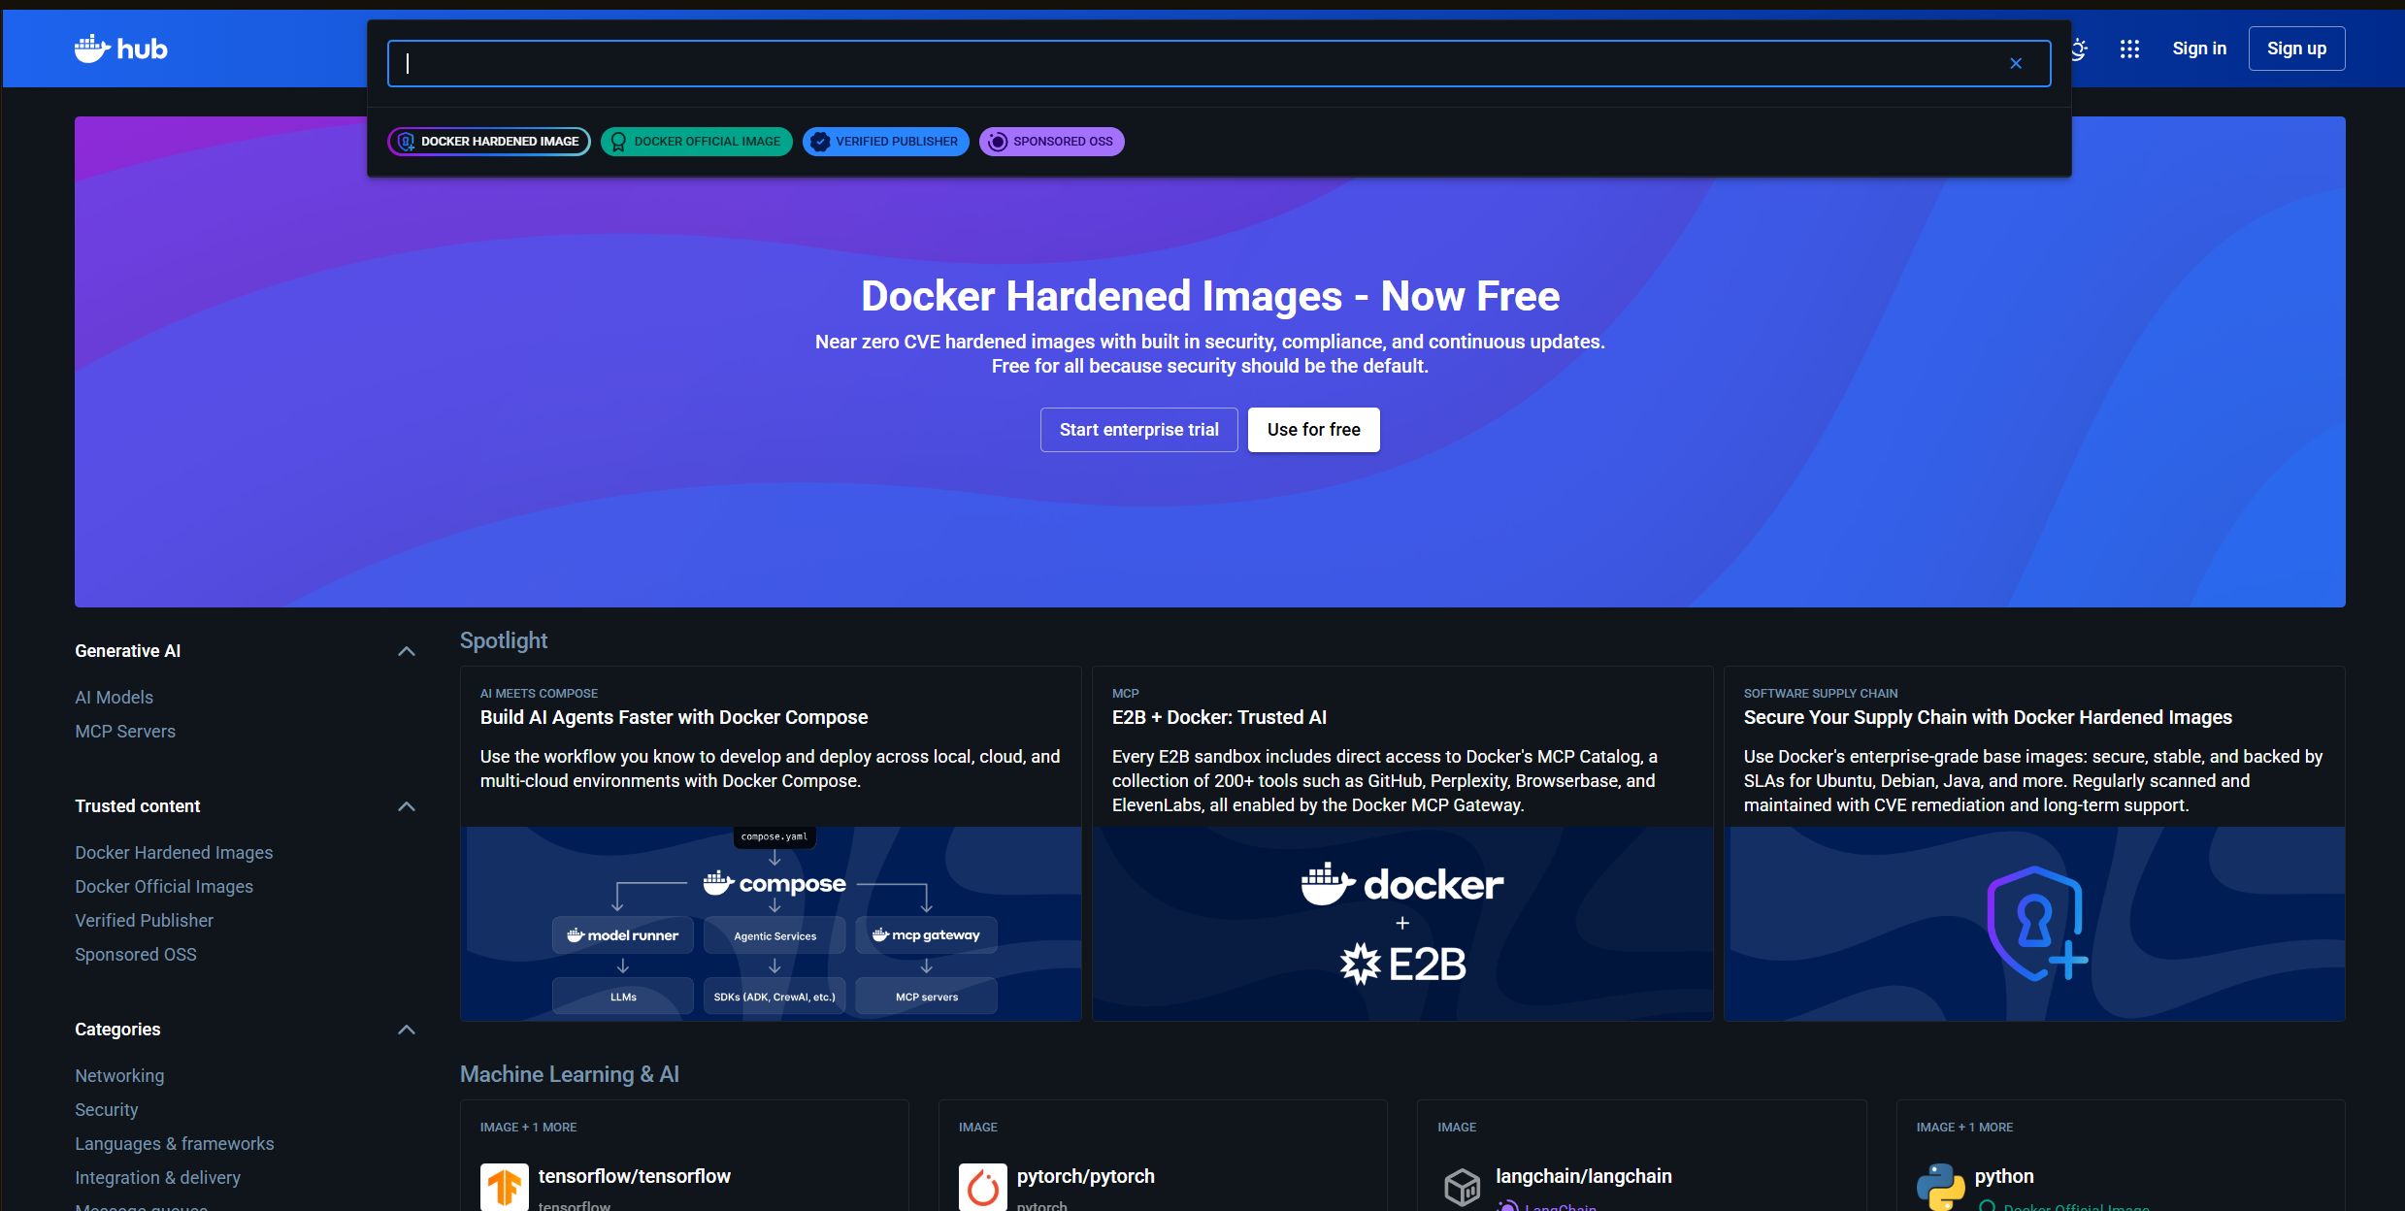Open the docker + E2B spotlight image
The width and height of the screenshot is (2405, 1211).
coord(1402,924)
